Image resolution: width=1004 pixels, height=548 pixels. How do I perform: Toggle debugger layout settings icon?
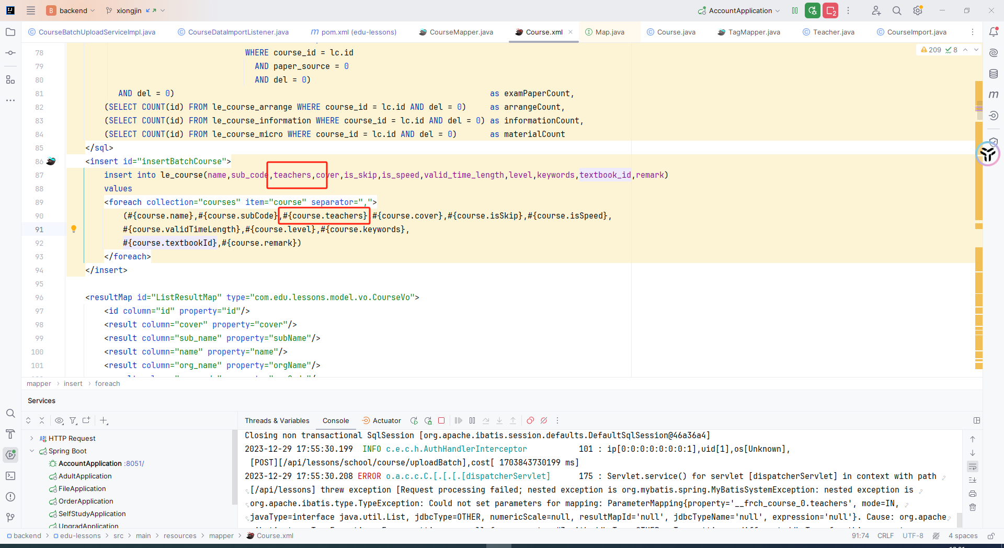pos(976,420)
